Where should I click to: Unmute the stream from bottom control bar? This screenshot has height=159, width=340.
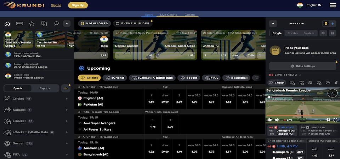(277, 120)
